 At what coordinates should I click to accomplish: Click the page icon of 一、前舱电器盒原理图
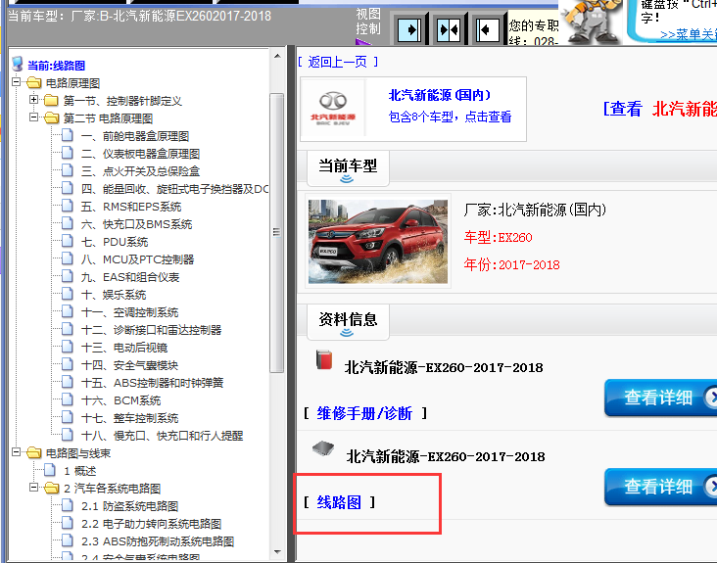pyautogui.click(x=68, y=135)
